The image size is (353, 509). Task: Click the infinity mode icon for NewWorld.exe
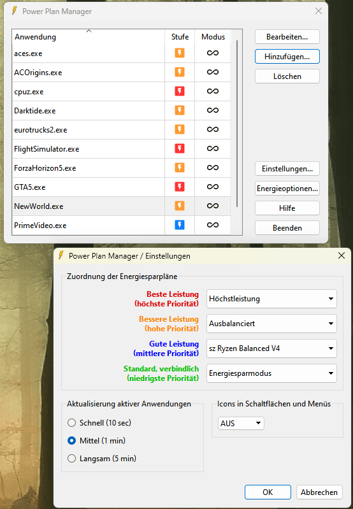[x=213, y=206]
